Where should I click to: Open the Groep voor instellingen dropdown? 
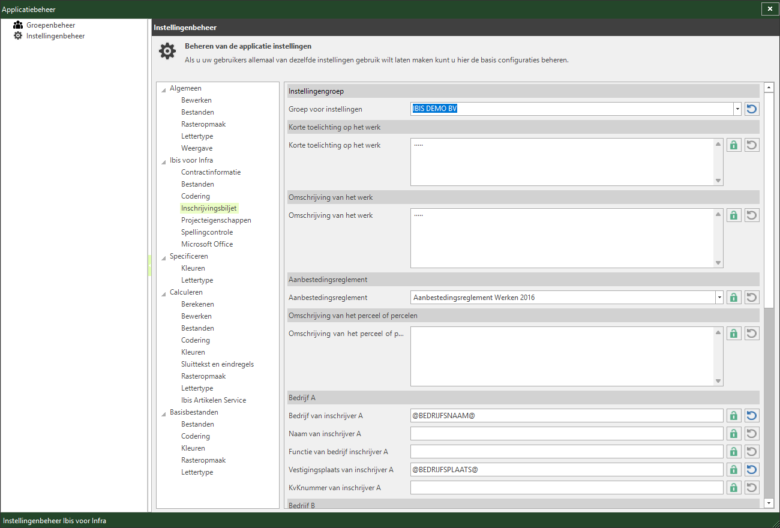click(737, 109)
